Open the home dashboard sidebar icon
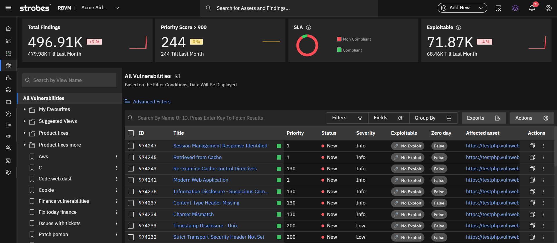 (x=8, y=28)
